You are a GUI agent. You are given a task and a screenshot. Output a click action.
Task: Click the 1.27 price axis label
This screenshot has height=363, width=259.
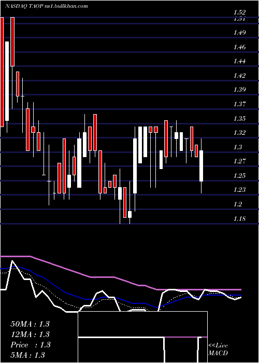[x=239, y=161]
